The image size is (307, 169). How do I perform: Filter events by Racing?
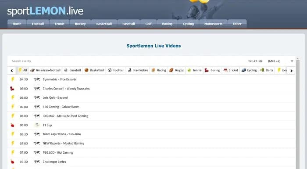coord(159,70)
